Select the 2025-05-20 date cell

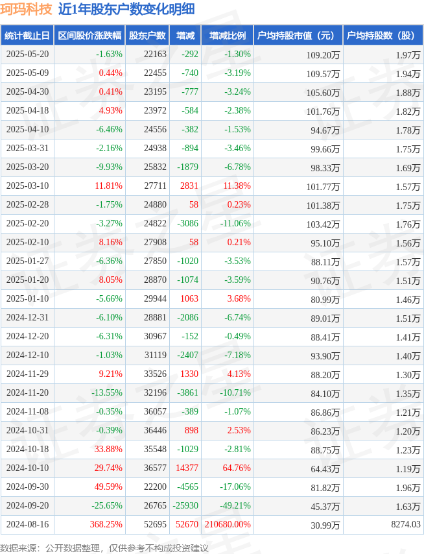tap(27, 54)
